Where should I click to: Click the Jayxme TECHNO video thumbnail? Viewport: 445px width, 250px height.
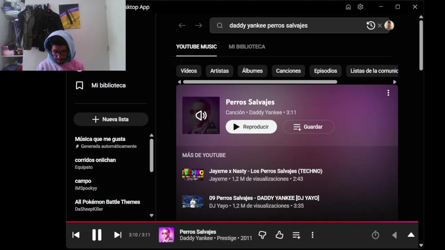tap(193, 175)
